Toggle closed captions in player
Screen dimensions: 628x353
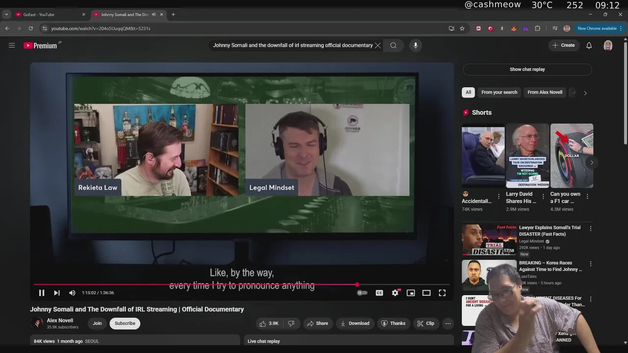[x=379, y=293]
